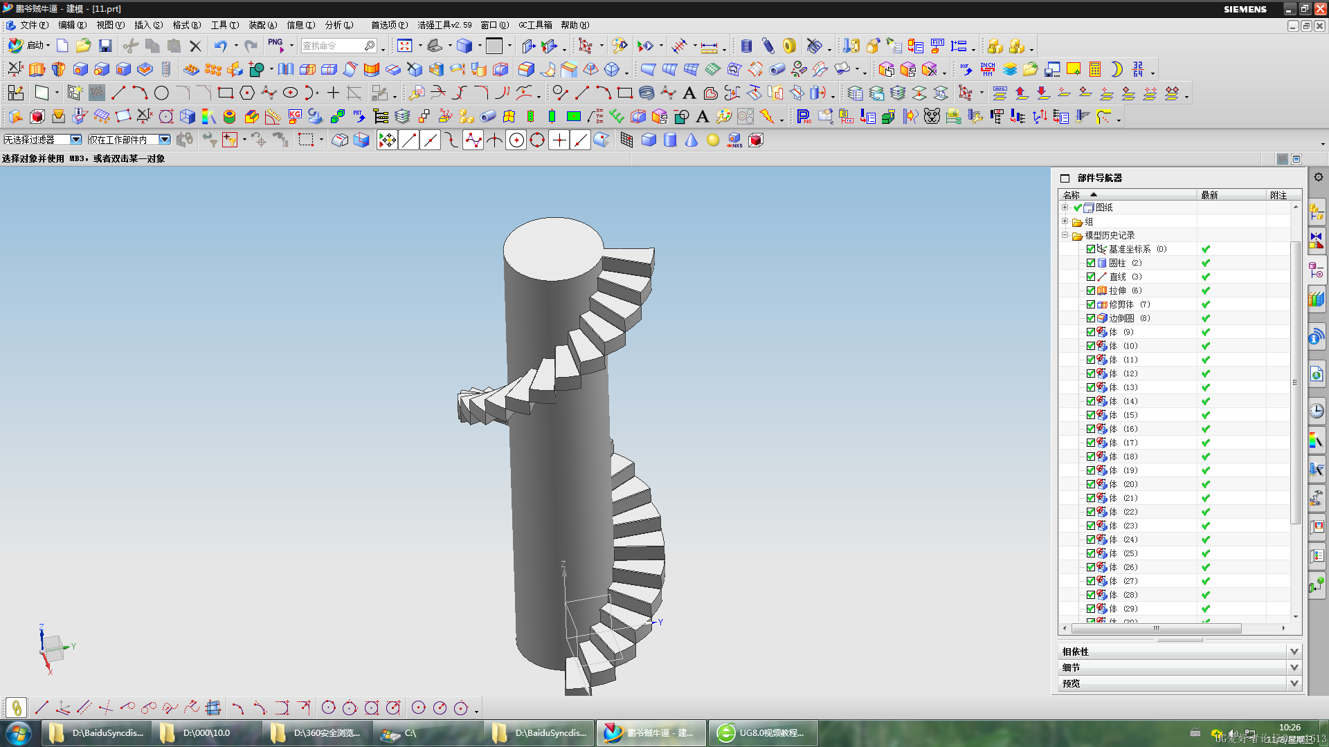1329x747 pixels.
Task: Click the yellow crescent moon icon
Action: click(x=1116, y=69)
